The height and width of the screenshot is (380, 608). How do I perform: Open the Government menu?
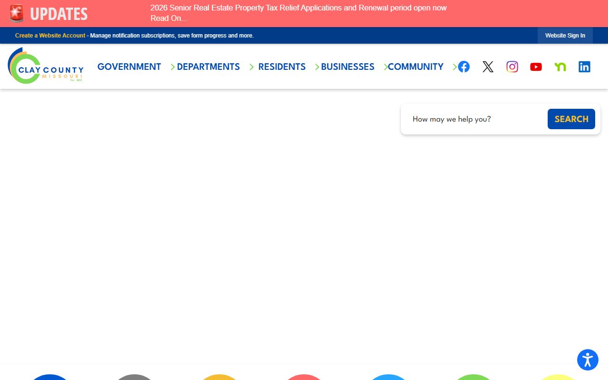coord(129,66)
